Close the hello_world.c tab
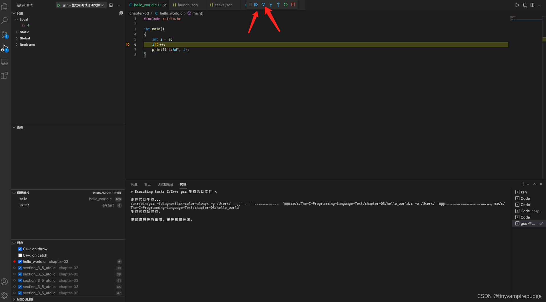This screenshot has height=302, width=546. (165, 5)
